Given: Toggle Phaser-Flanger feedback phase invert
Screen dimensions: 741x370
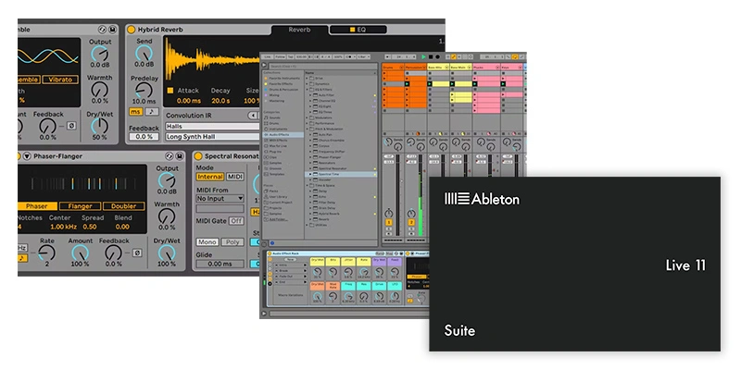Looking at the screenshot, I should coord(137,253).
